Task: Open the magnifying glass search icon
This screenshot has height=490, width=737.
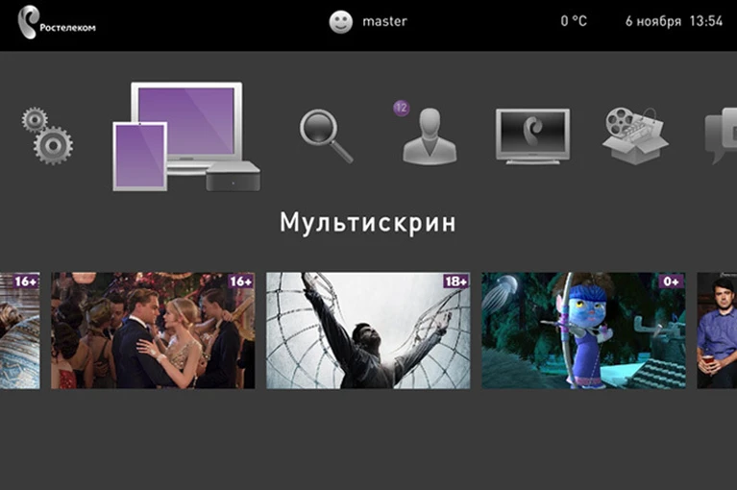Action: [x=326, y=136]
